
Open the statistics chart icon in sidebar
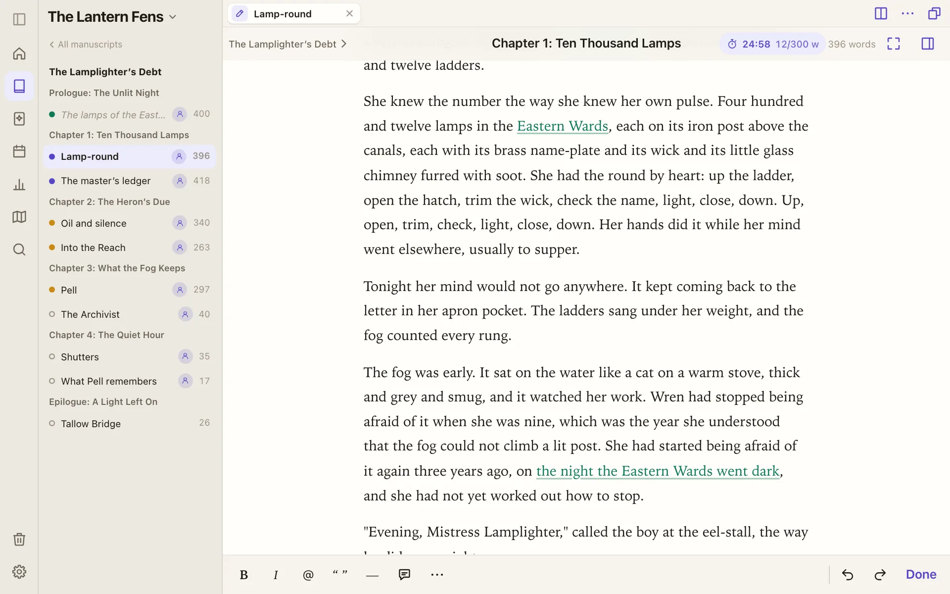click(19, 185)
